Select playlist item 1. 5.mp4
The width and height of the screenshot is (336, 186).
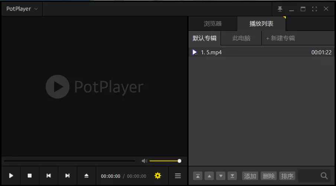pos(261,52)
